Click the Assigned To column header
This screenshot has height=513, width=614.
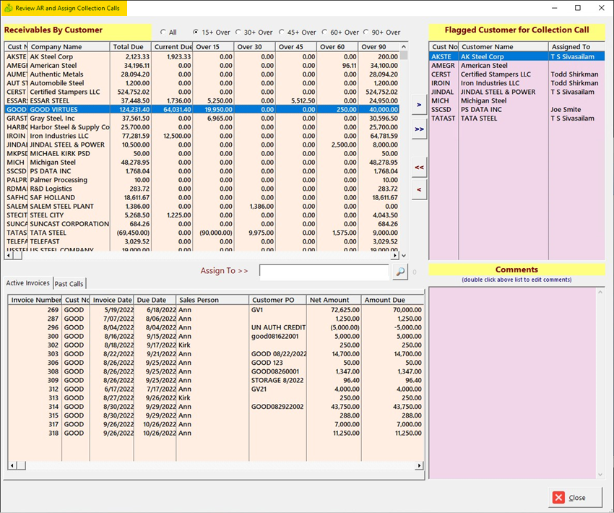pos(576,46)
